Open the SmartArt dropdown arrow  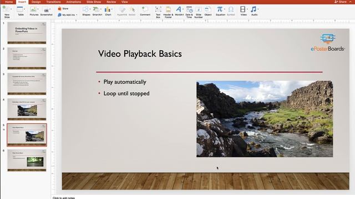(101, 9)
